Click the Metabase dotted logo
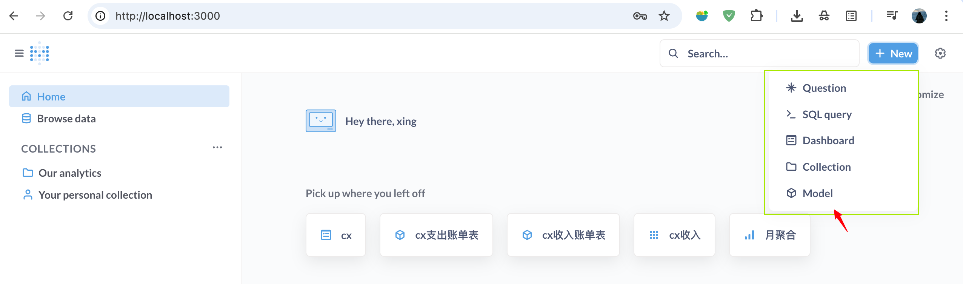 point(40,53)
